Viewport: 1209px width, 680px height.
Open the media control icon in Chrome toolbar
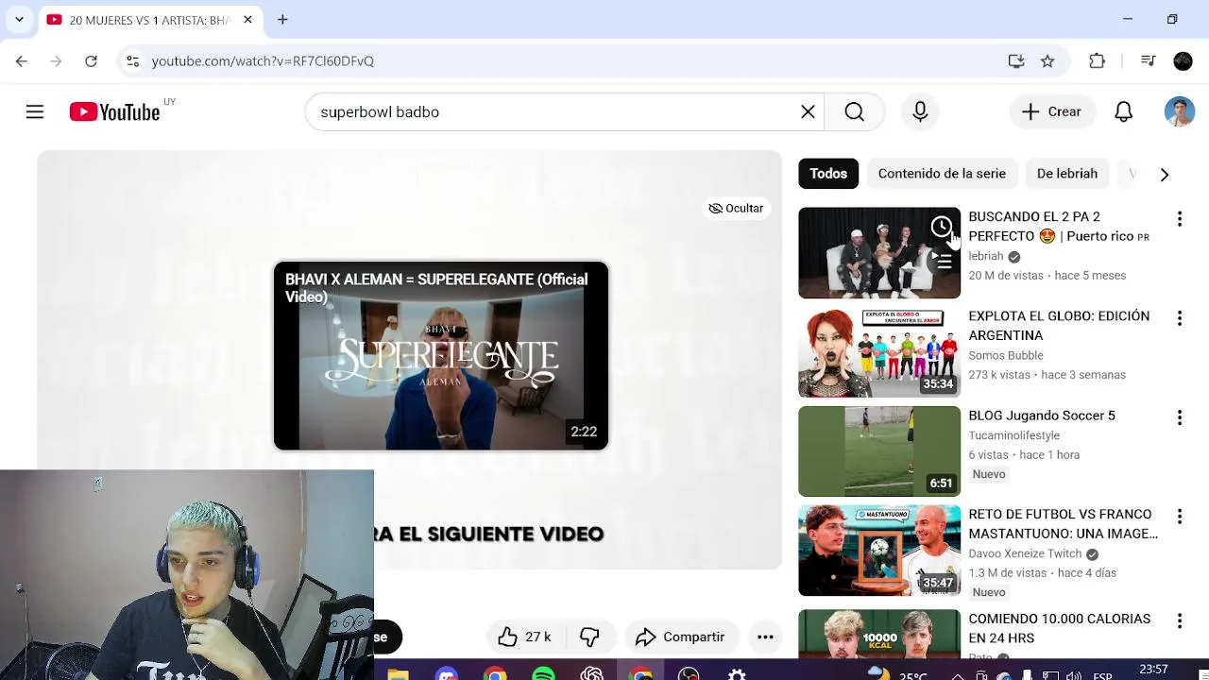click(x=1149, y=61)
